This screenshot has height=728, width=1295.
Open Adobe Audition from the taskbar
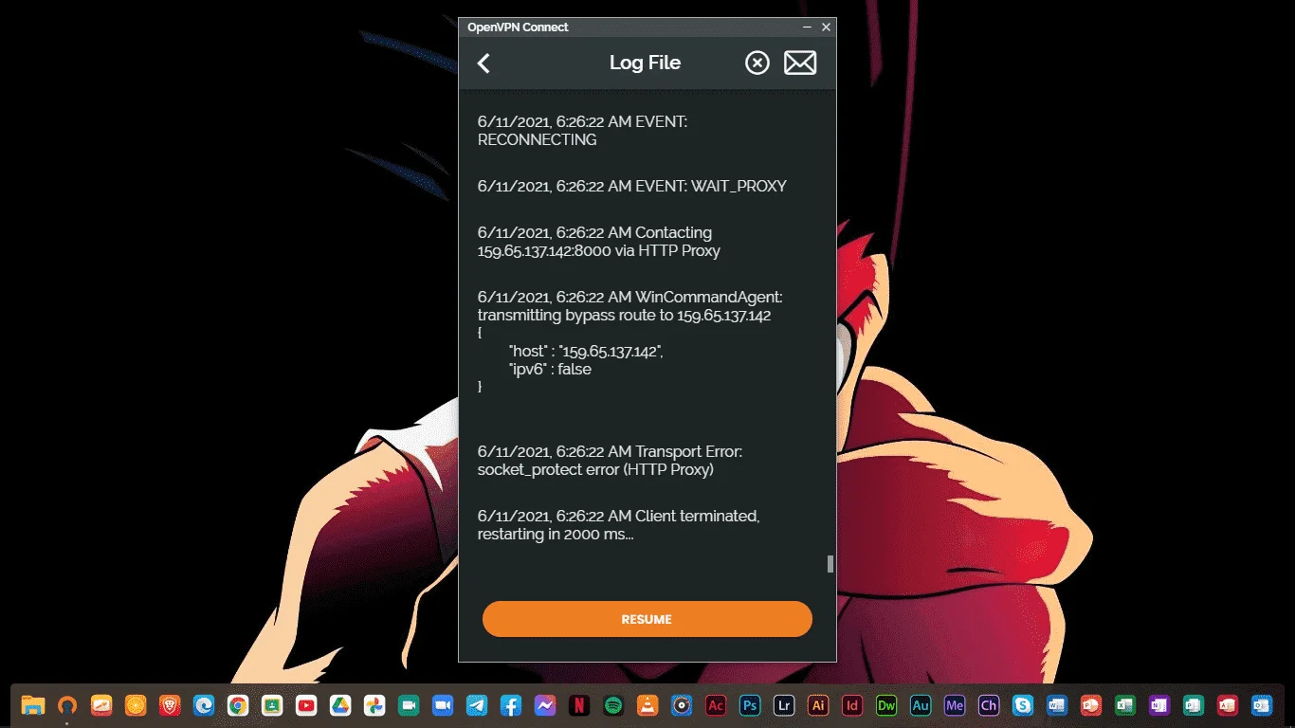pyautogui.click(x=921, y=705)
